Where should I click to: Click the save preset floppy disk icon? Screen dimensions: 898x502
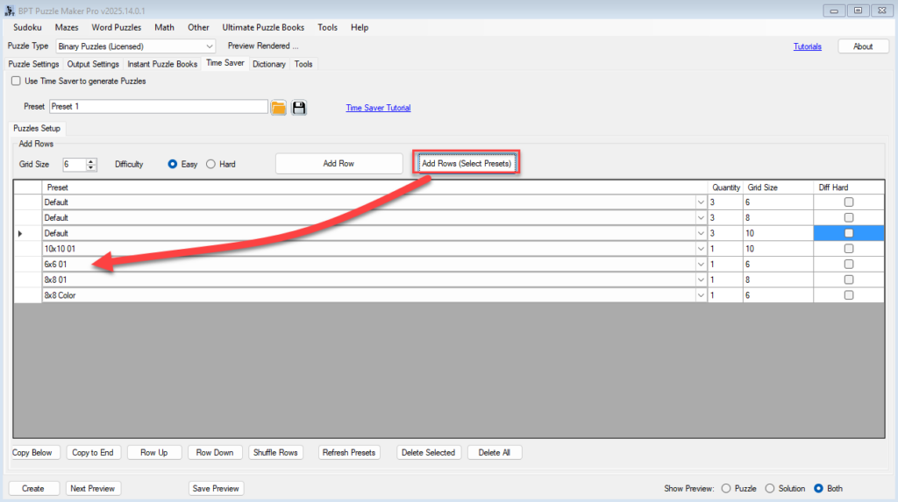(299, 108)
